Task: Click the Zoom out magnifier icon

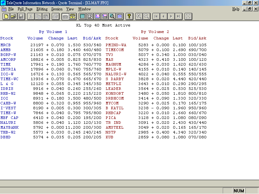Action: coord(147,16)
